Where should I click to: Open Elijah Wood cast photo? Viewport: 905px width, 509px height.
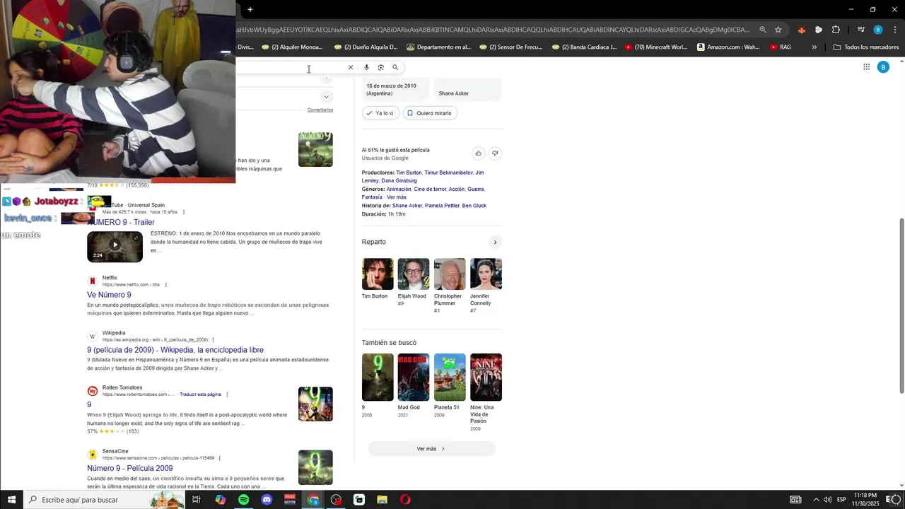point(414,274)
